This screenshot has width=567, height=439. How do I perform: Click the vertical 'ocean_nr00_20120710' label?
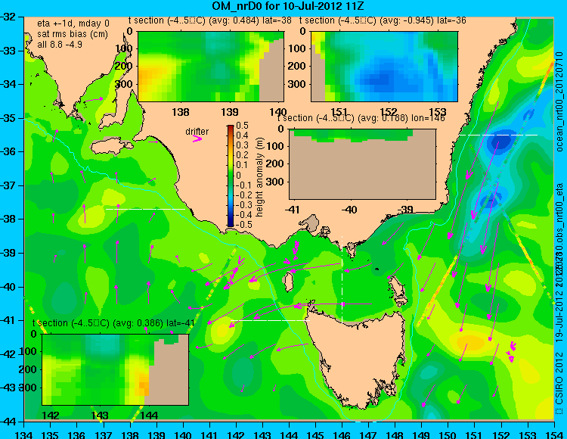pos(559,102)
